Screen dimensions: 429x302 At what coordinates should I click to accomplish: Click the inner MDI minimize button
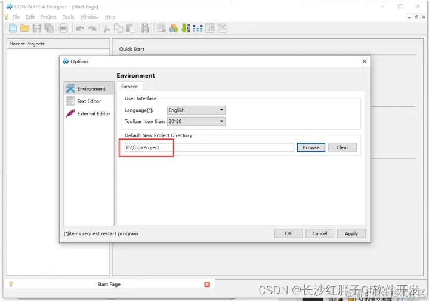(x=409, y=17)
